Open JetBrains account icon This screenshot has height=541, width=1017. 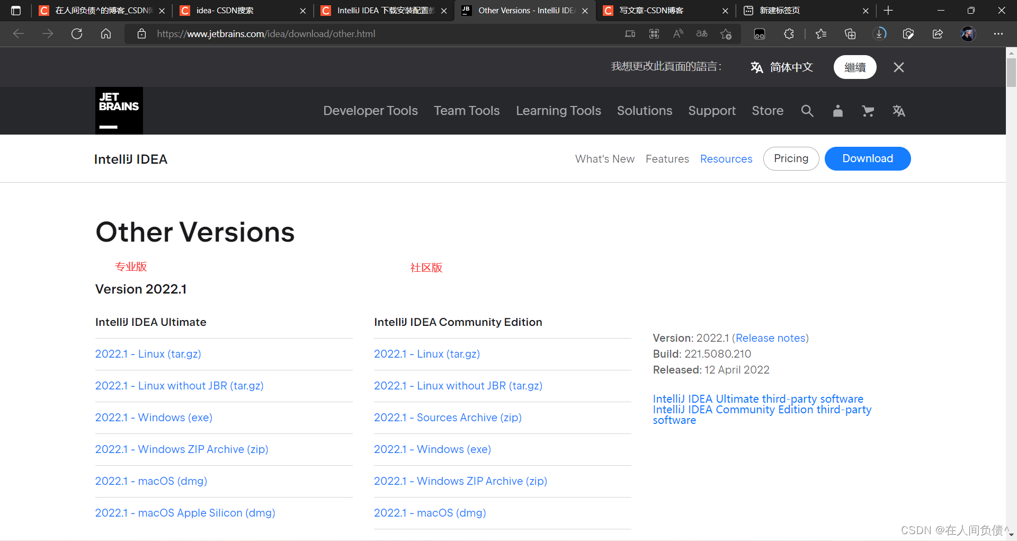pos(837,111)
